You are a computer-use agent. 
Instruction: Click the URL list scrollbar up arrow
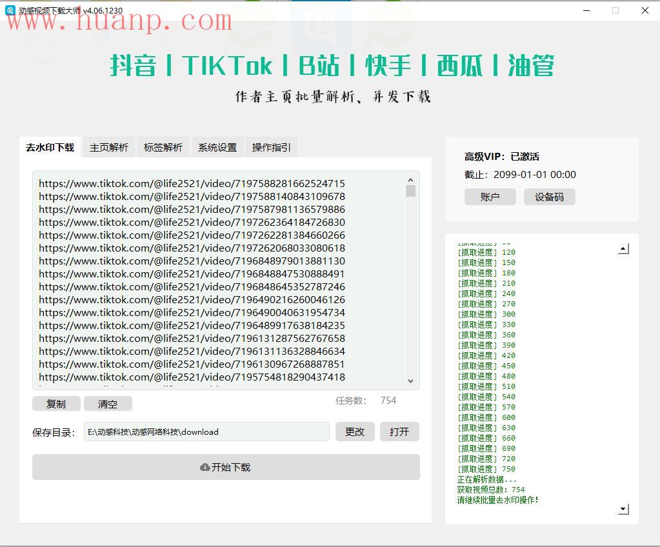pyautogui.click(x=410, y=180)
